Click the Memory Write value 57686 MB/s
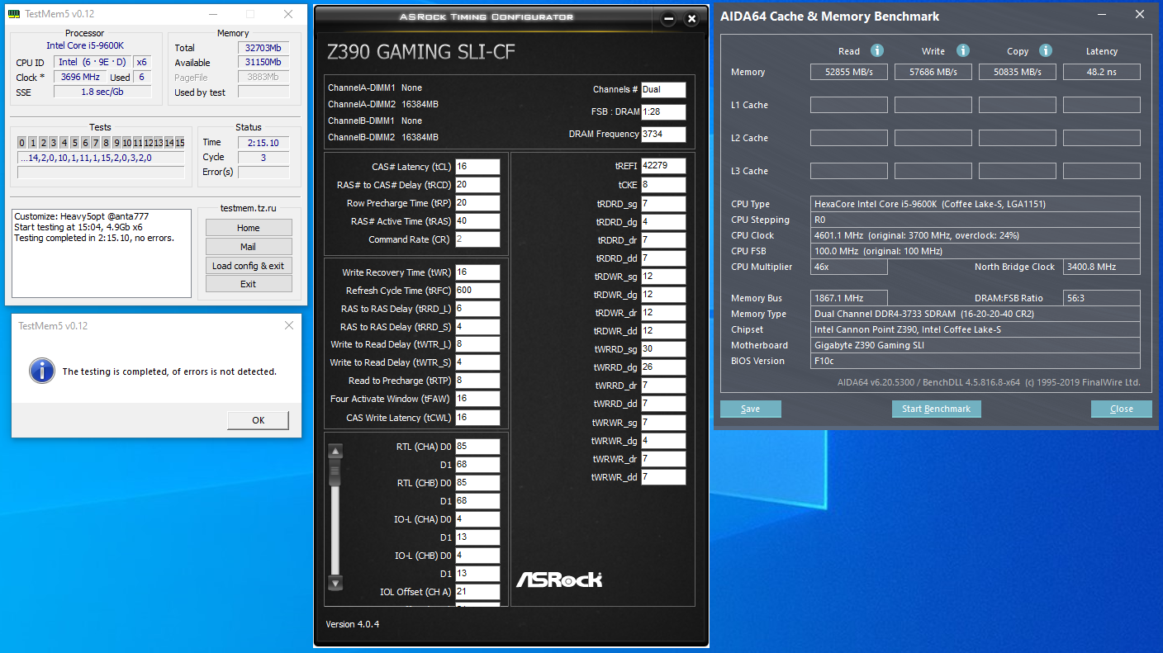The height and width of the screenshot is (653, 1163). pyautogui.click(x=933, y=72)
